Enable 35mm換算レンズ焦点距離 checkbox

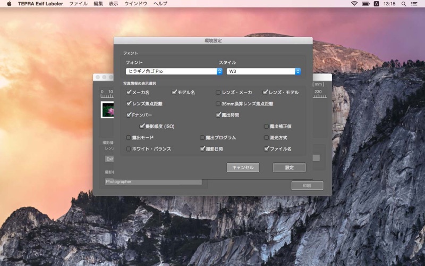218,104
